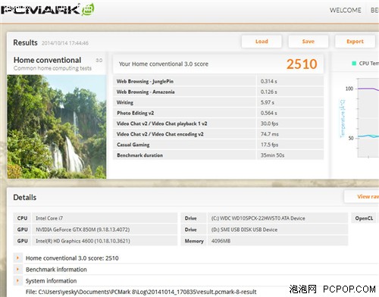The height and width of the screenshot is (297, 379).
Task: Click the Memory label cell
Action: point(194,241)
